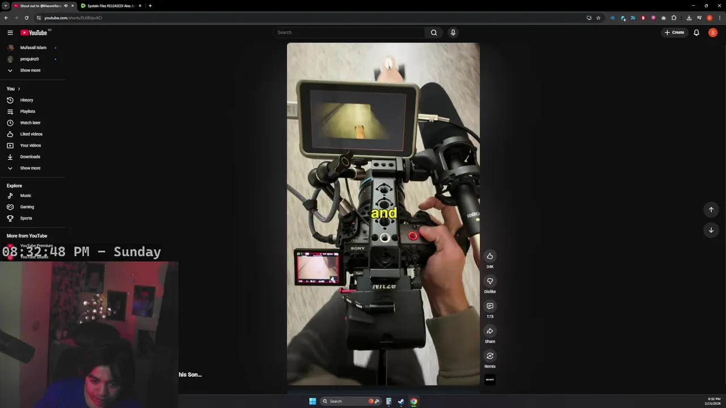Open the Calculator app on the taskbar
The image size is (726, 408).
[x=389, y=401]
